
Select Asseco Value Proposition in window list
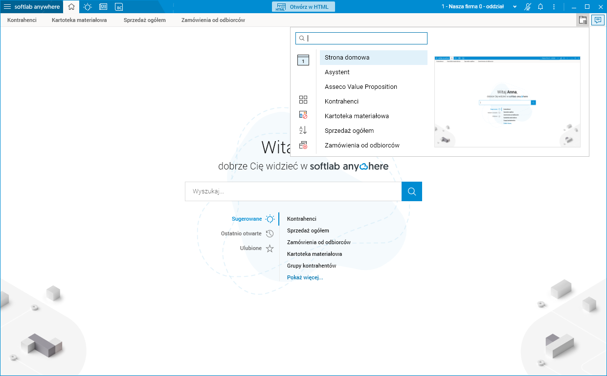[x=374, y=87]
